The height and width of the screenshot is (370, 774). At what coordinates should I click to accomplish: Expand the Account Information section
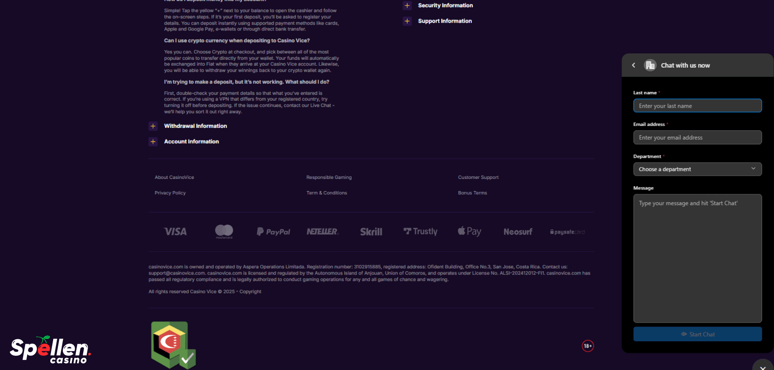tap(153, 141)
